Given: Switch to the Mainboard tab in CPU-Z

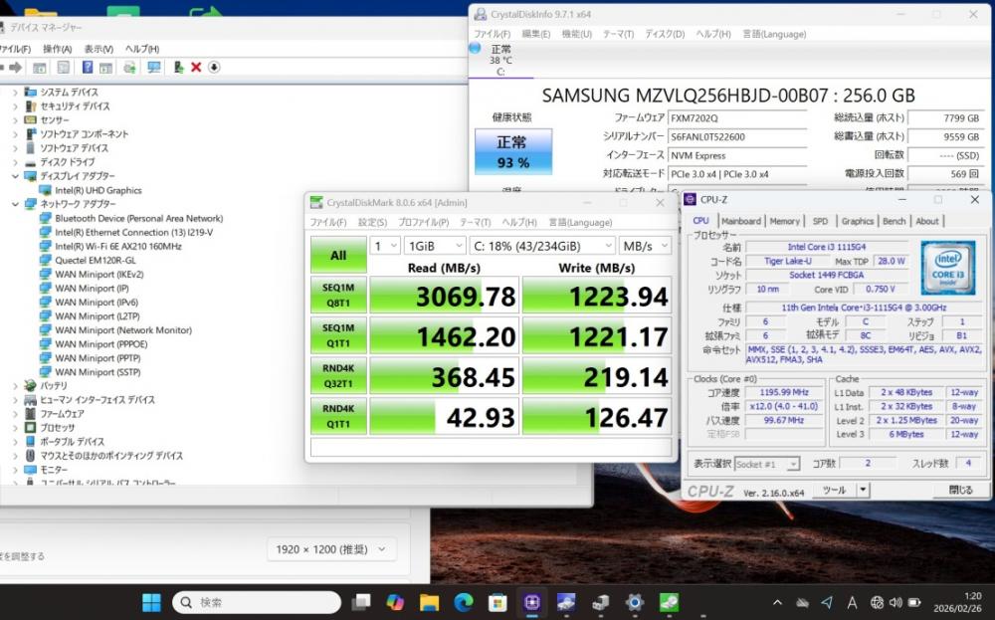Looking at the screenshot, I should pos(740,221).
